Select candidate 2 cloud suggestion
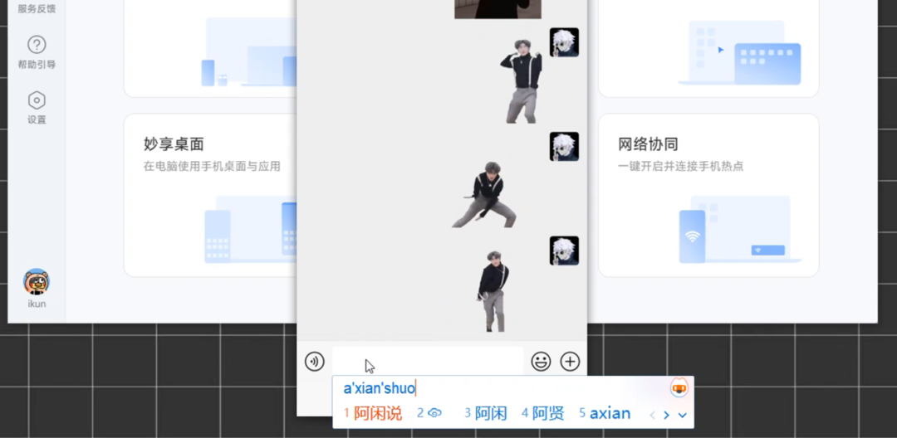 [429, 413]
